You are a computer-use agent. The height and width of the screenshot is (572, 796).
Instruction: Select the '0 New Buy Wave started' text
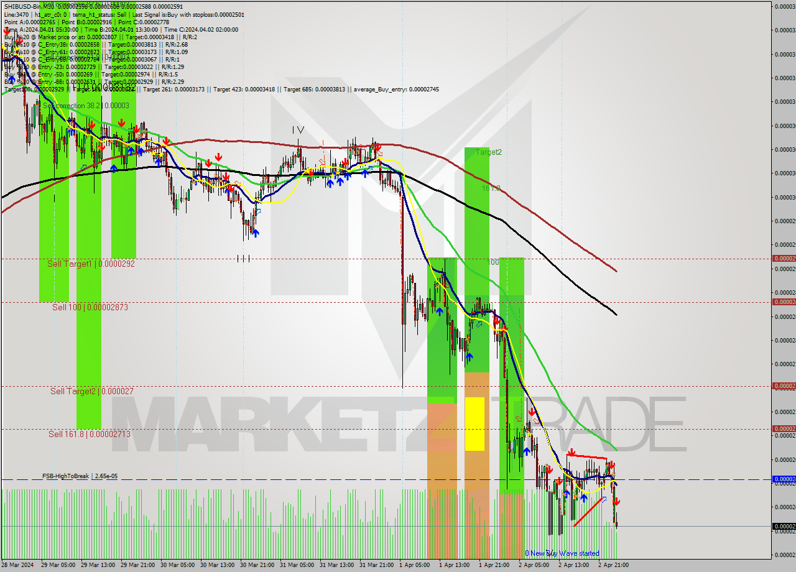click(562, 553)
